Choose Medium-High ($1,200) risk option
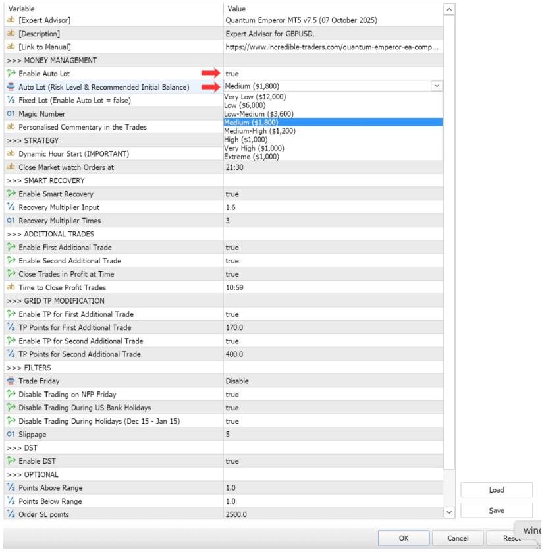The image size is (544, 552). coord(333,131)
